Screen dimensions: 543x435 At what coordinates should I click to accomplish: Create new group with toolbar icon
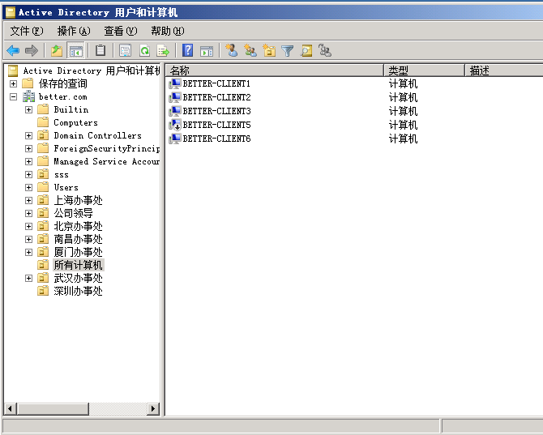(x=250, y=50)
